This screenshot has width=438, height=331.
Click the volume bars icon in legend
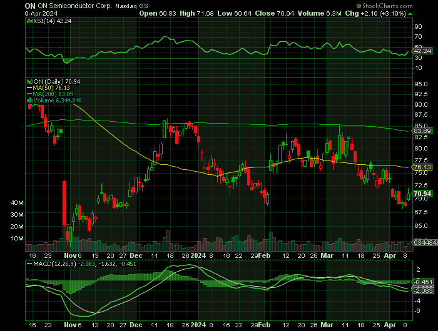click(29, 101)
